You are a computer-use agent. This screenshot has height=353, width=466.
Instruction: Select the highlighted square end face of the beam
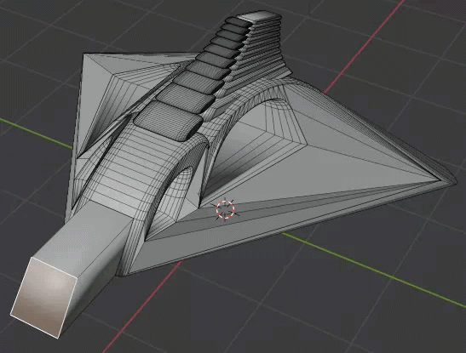[x=43, y=298]
